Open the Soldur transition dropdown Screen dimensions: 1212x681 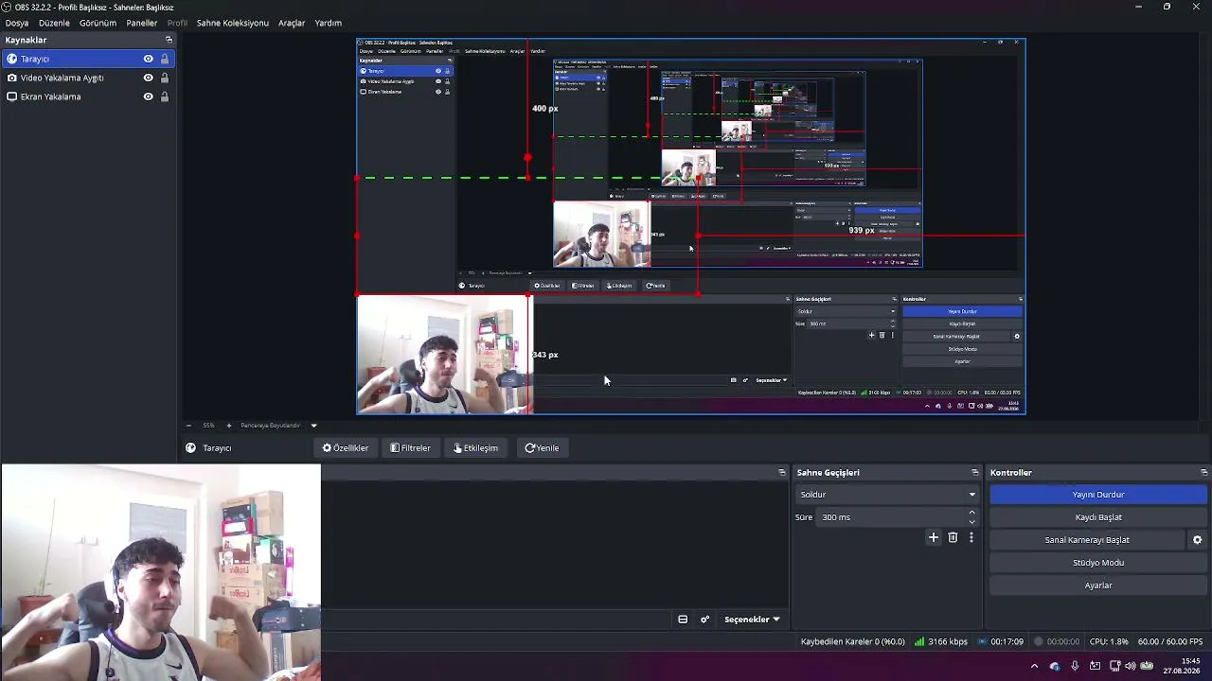[886, 495]
